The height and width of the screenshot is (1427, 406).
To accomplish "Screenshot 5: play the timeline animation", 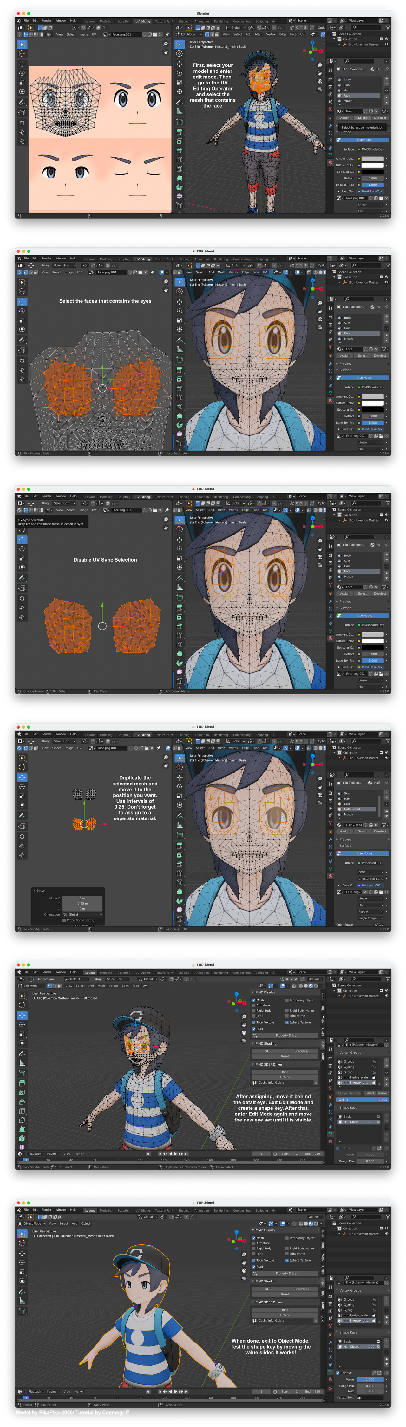I will coord(176,1153).
